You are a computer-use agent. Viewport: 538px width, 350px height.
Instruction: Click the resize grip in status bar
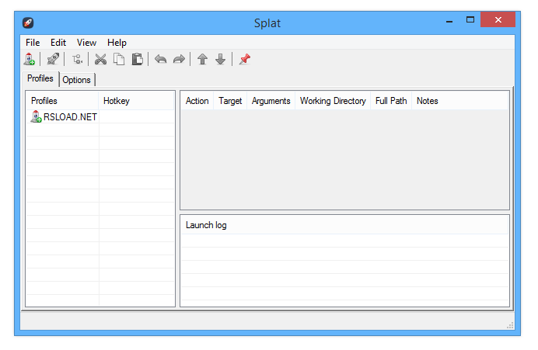point(510,325)
